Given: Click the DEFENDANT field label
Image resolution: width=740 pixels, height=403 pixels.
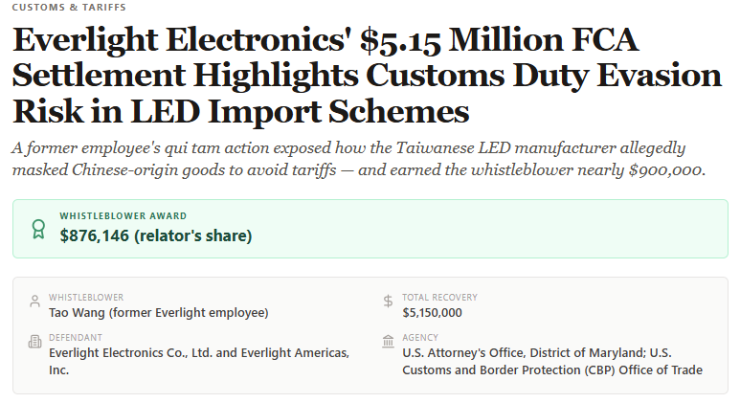Looking at the screenshot, I should (76, 337).
